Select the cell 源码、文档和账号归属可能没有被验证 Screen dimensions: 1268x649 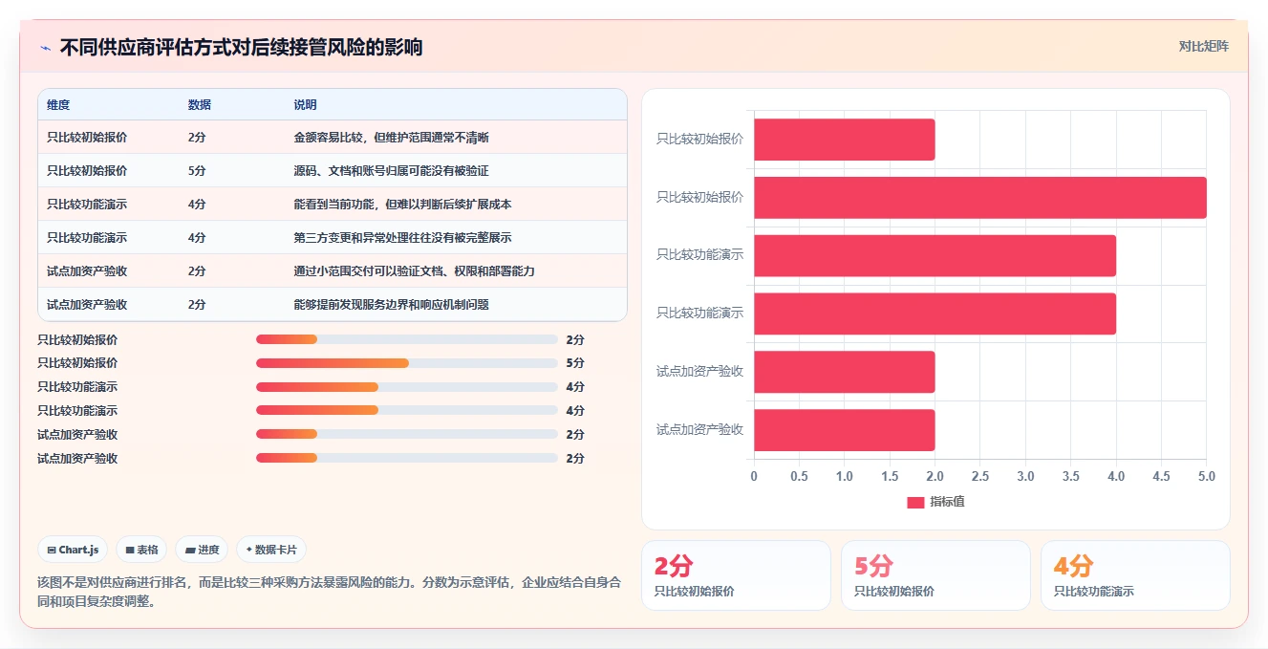[392, 171]
